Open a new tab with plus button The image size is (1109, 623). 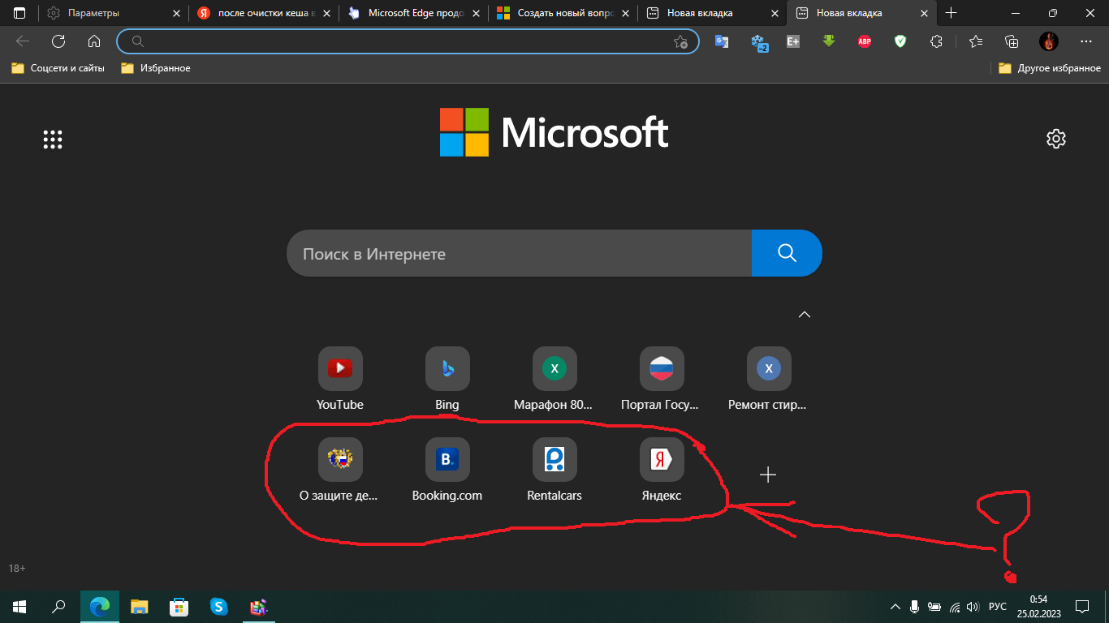click(x=951, y=13)
